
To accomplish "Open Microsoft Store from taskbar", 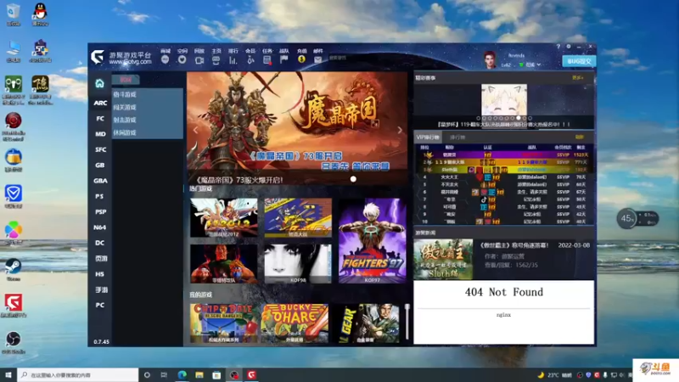I will tap(216, 374).
